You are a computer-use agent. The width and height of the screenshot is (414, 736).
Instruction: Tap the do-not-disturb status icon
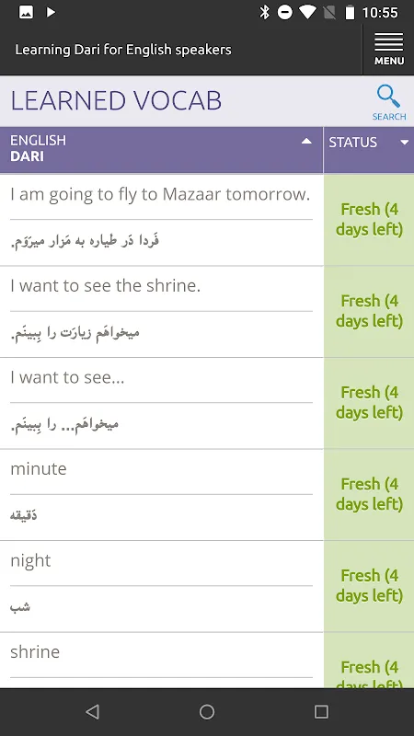pos(285,12)
